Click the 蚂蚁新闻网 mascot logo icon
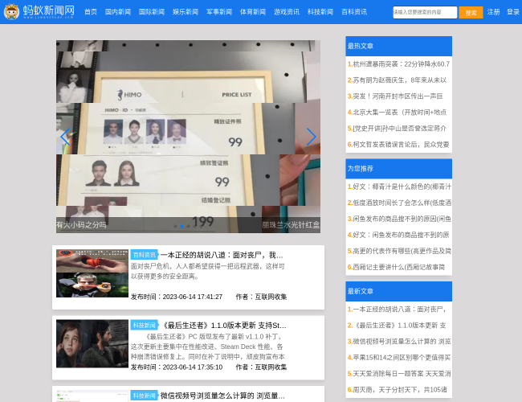The width and height of the screenshot is (522, 402). coord(12,12)
